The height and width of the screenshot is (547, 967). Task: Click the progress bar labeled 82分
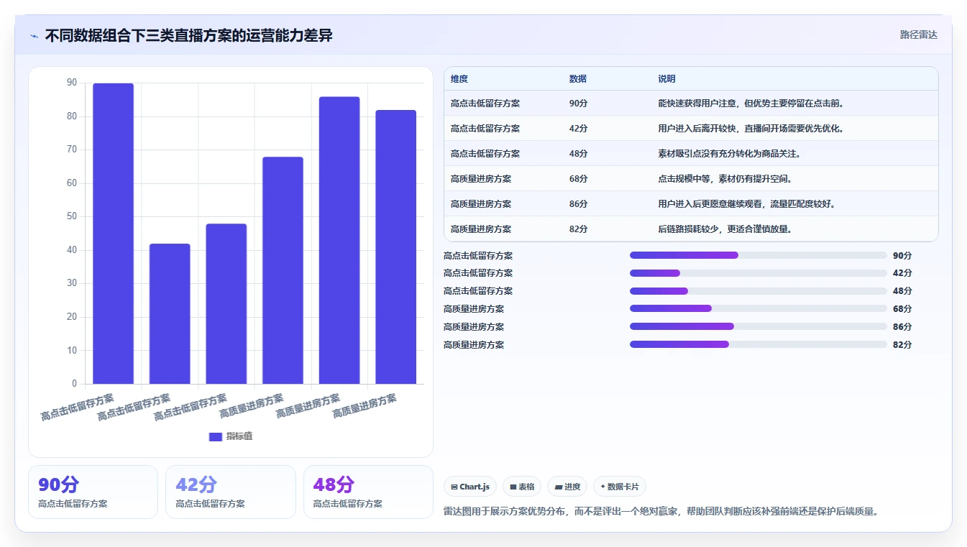click(759, 344)
